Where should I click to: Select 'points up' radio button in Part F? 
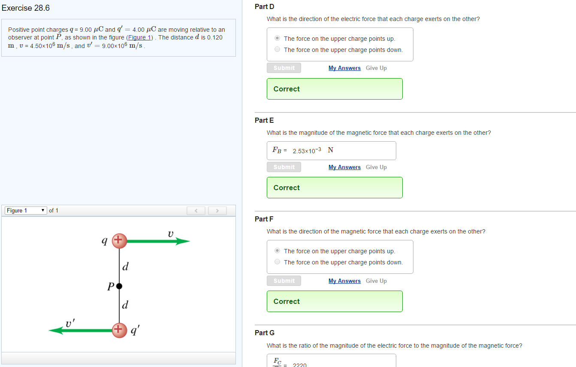pos(277,250)
